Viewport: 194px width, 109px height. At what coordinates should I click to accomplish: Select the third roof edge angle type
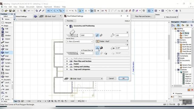pyautogui.click(x=105, y=53)
